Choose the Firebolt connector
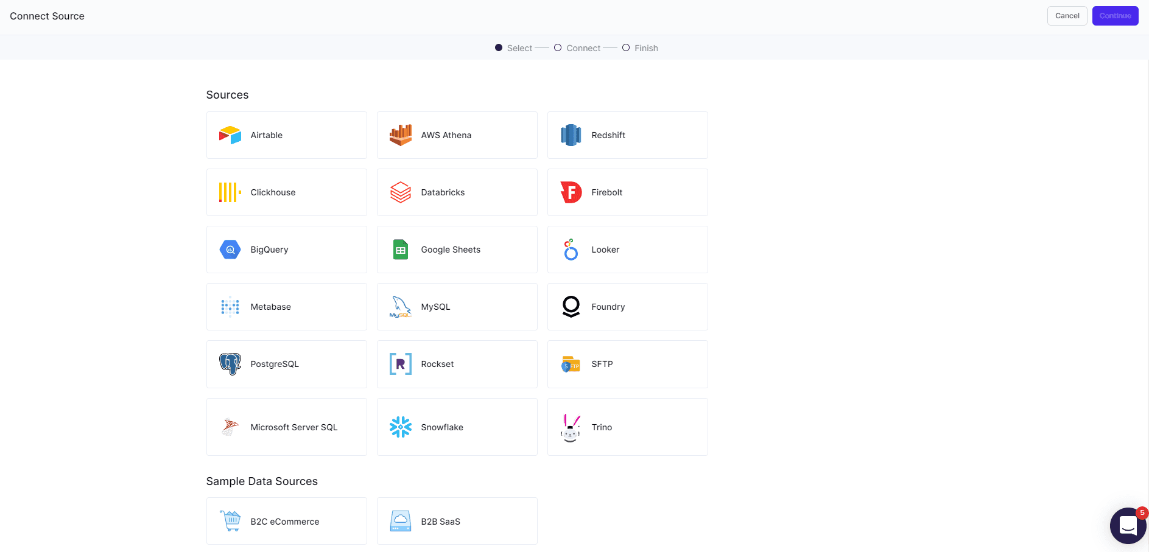This screenshot has width=1149, height=552. point(627,192)
